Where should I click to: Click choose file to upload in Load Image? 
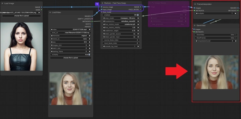coord(21,16)
